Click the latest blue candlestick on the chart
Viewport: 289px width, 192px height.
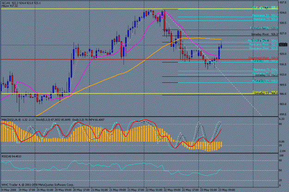point(221,46)
